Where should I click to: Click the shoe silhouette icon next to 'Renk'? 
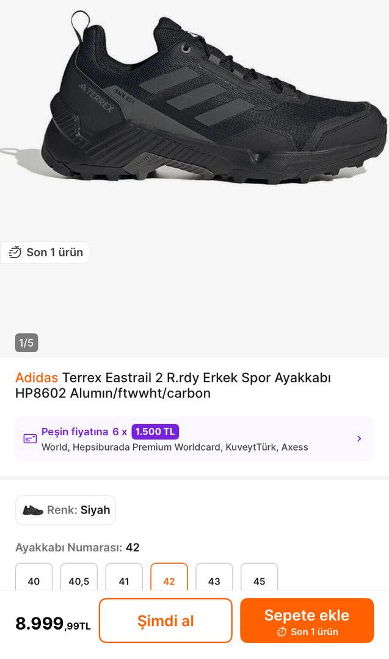(x=32, y=510)
